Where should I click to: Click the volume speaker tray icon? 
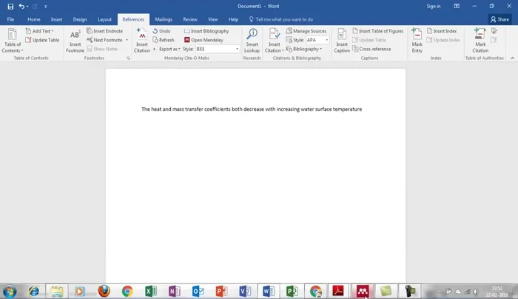[476, 292]
